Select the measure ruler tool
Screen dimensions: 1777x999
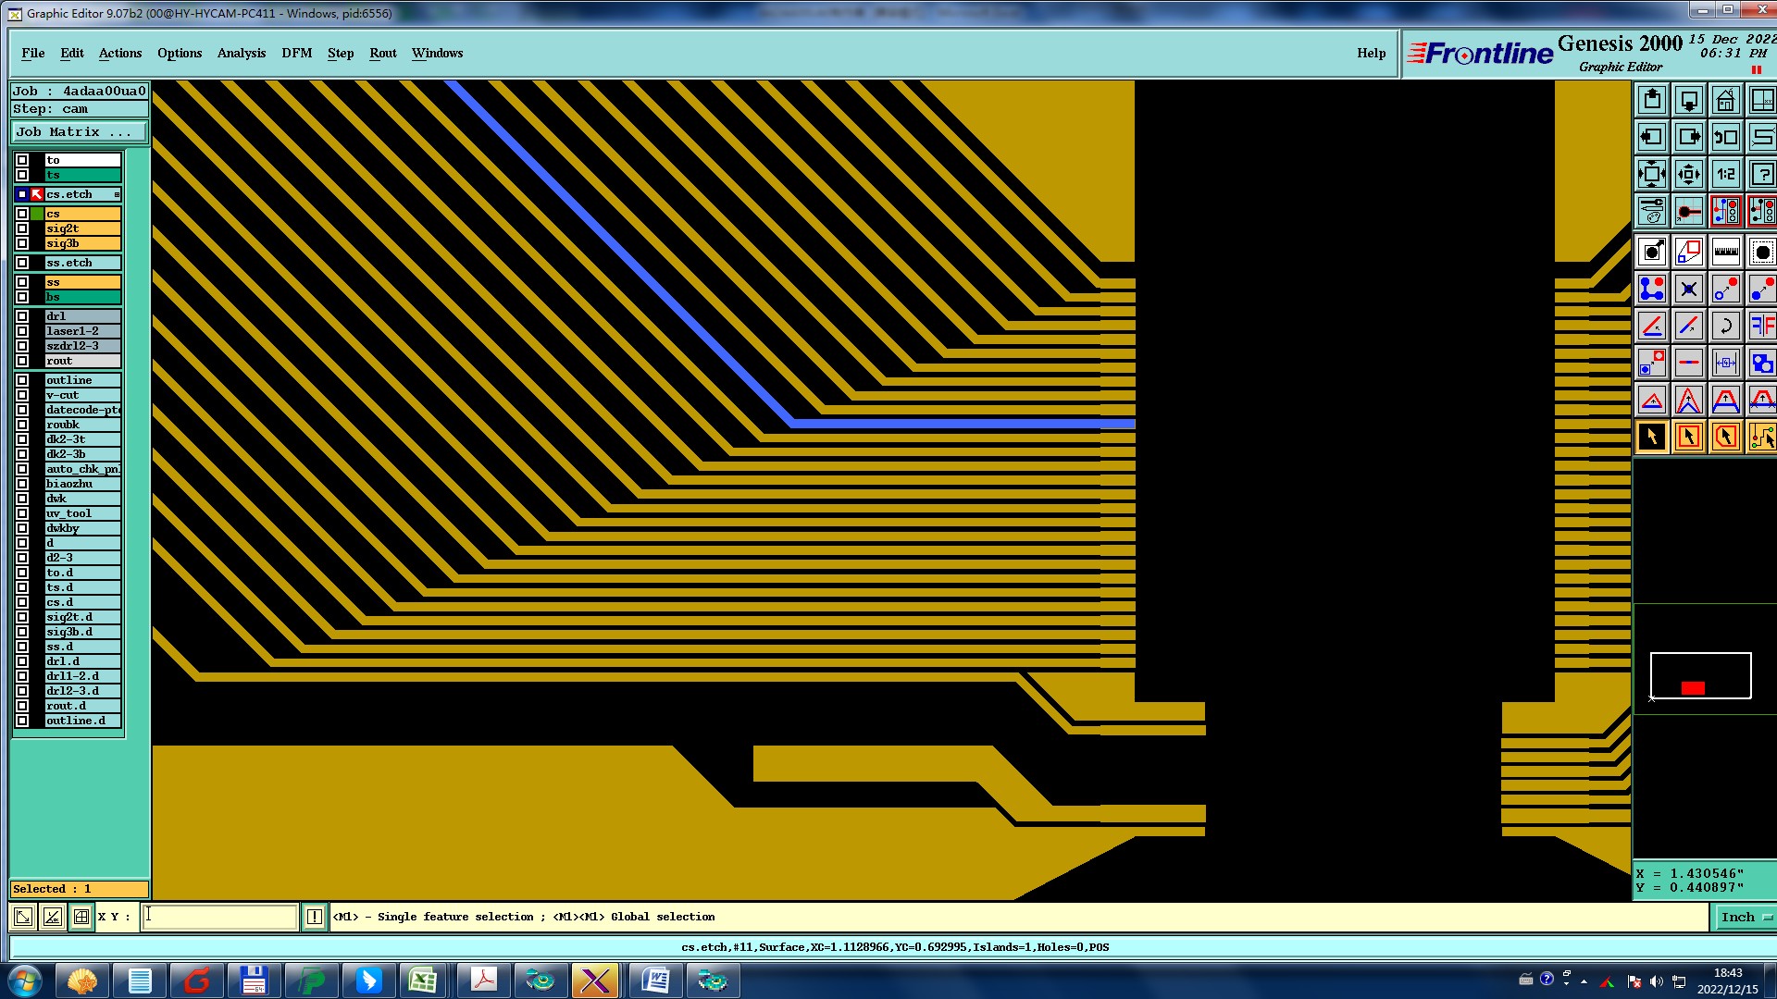tap(1725, 252)
